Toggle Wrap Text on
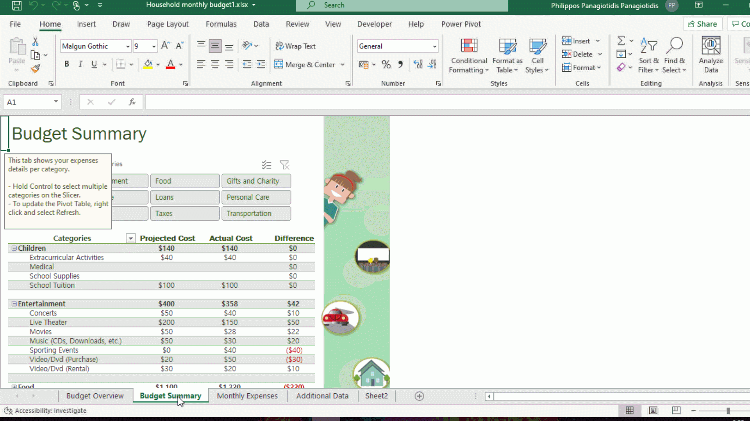750x421 pixels. point(295,46)
